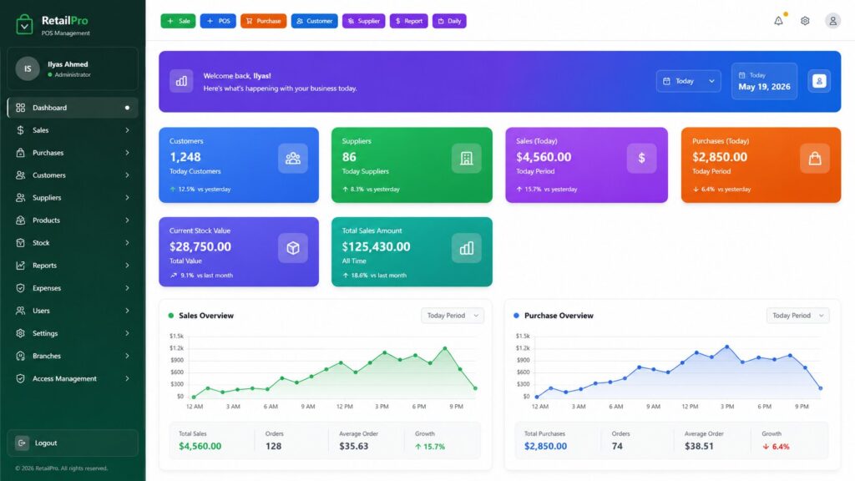Click the $4,560.00 Total Sales value
855x481 pixels.
(200, 446)
